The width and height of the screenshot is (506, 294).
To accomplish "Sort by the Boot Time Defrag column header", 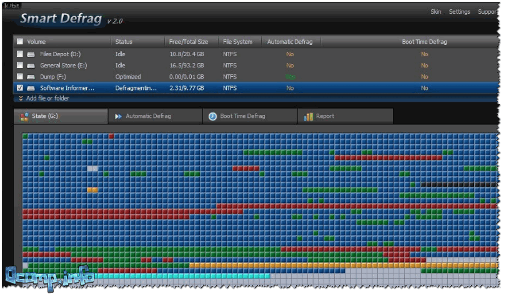I will (x=424, y=42).
